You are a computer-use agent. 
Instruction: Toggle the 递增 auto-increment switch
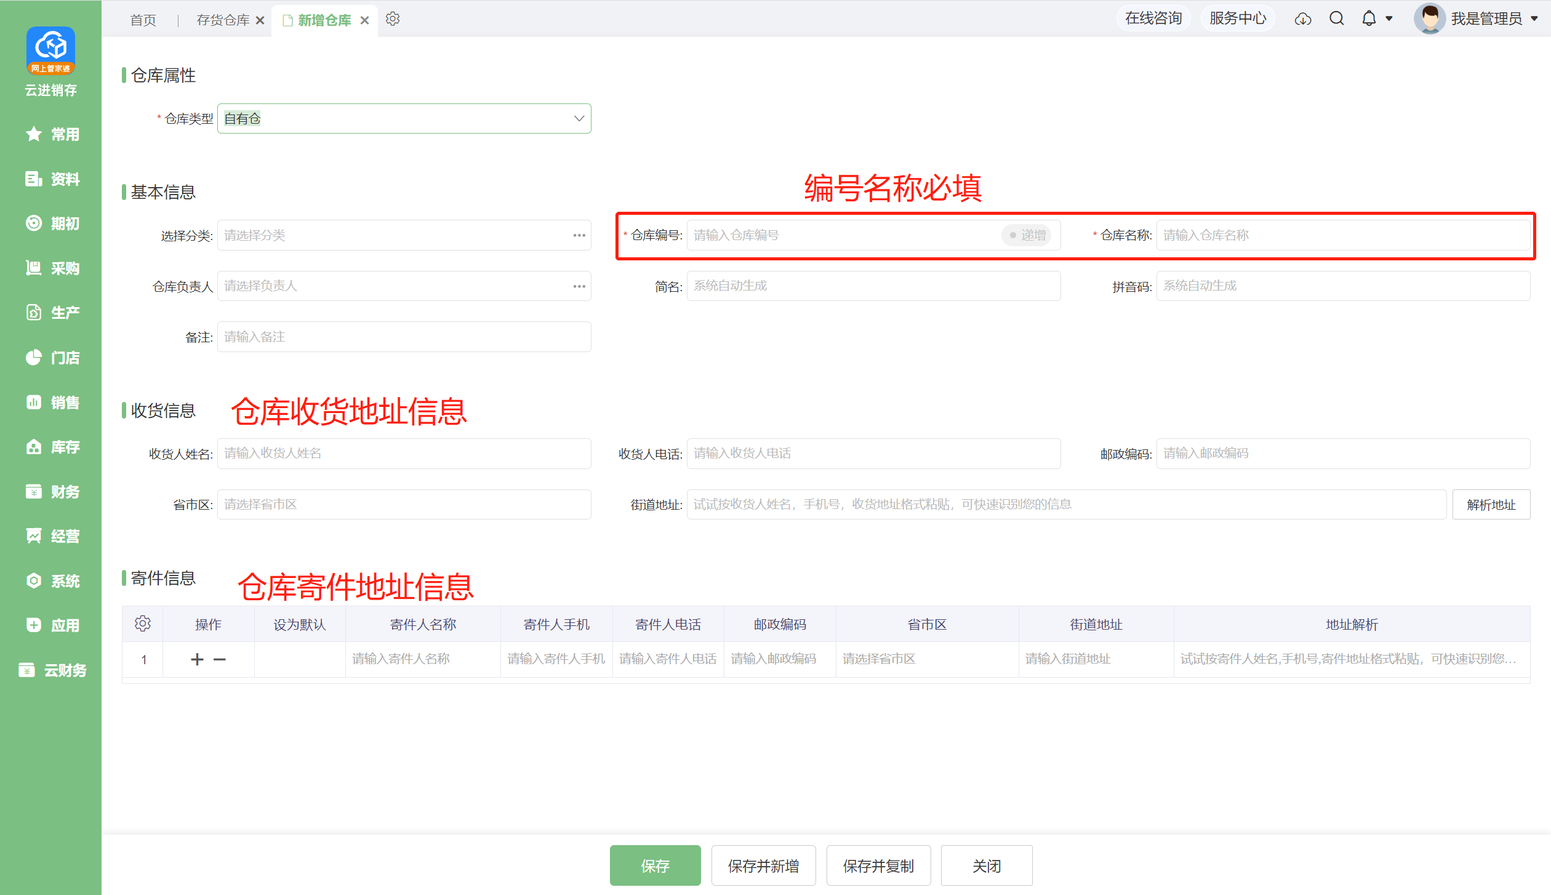coord(1027,235)
